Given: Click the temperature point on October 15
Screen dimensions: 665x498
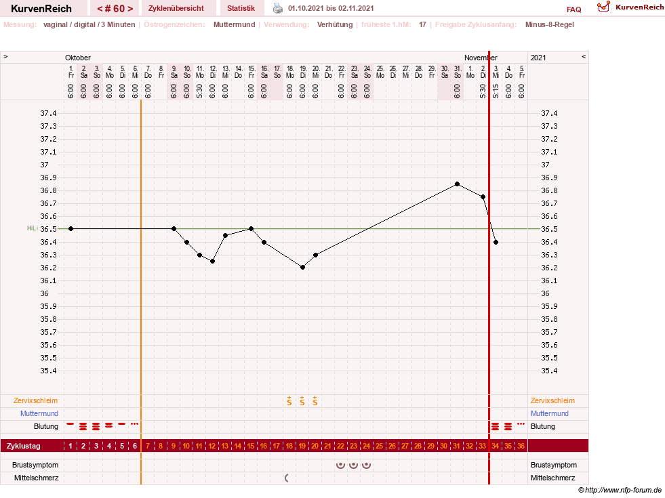Looking at the screenshot, I should (x=251, y=229).
